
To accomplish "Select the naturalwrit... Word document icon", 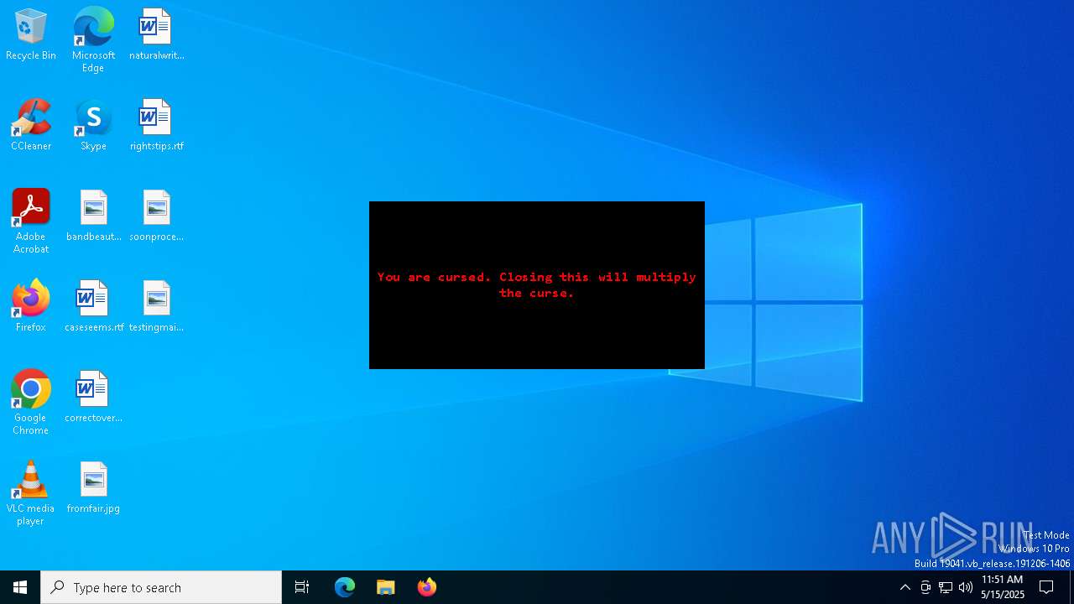I will point(156,35).
